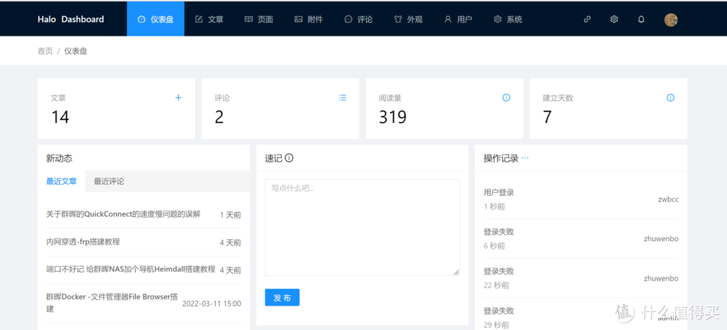Click the 用户登录 log entry
The image size is (727, 330).
(581, 199)
